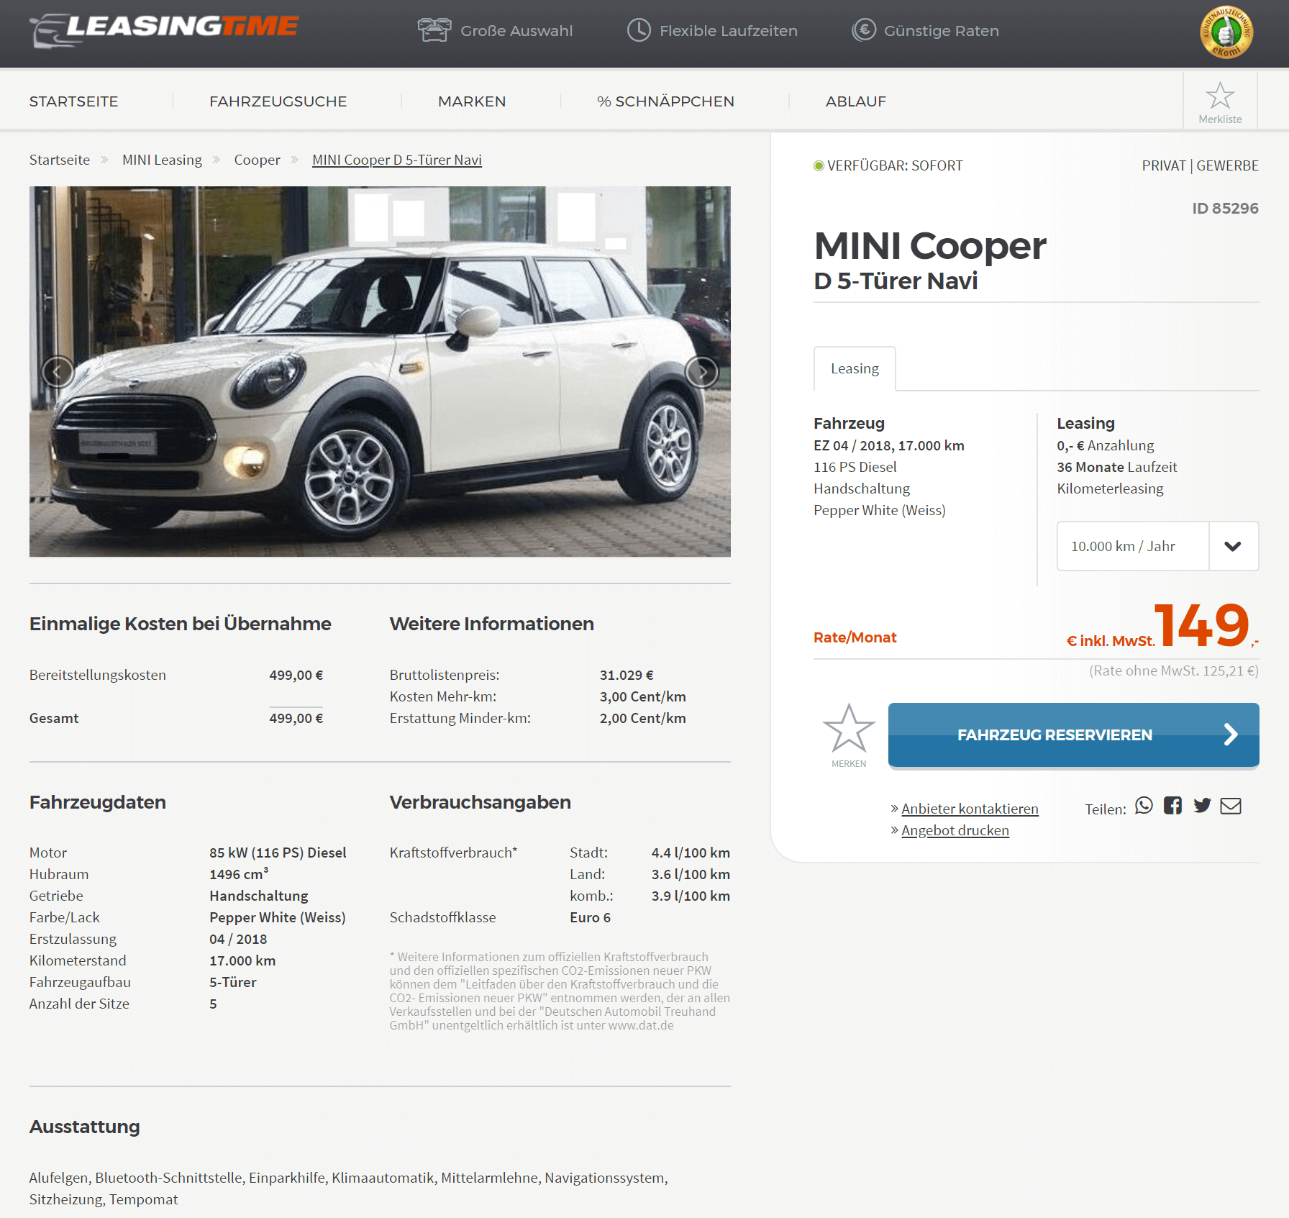Open the MARKEN menu

472,101
